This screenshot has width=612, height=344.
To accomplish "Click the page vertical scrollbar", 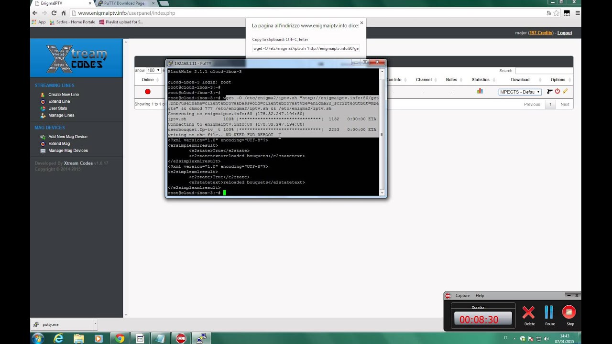I will coord(126,178).
